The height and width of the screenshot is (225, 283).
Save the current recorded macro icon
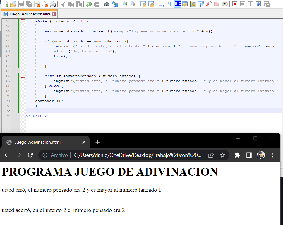pyautogui.click(x=266, y=4)
